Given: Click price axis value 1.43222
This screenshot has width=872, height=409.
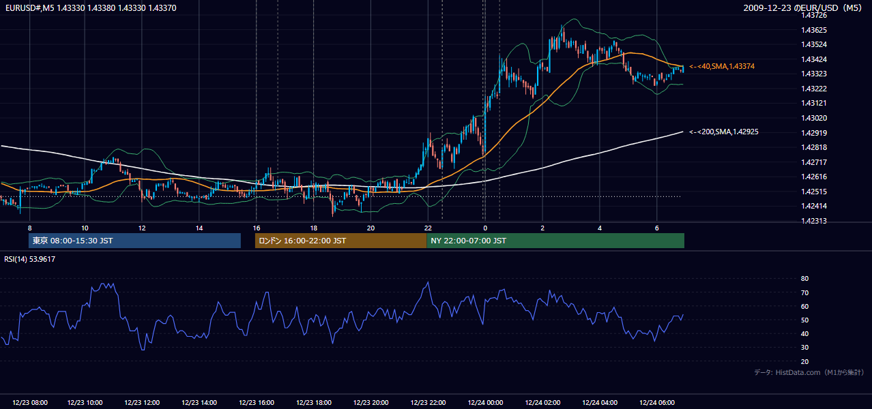Looking at the screenshot, I should (x=814, y=89).
